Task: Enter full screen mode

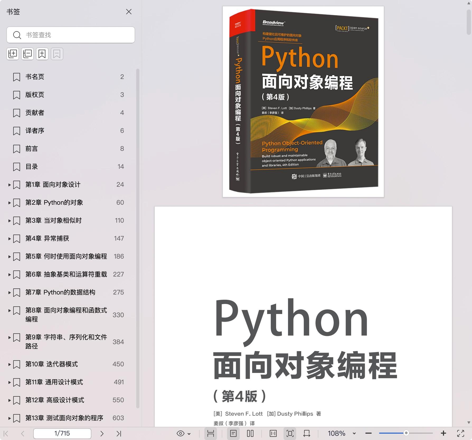Action: [x=461, y=433]
